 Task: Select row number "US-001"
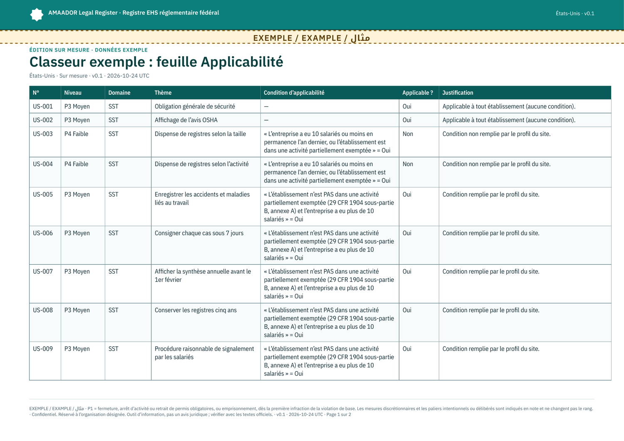[x=43, y=106]
